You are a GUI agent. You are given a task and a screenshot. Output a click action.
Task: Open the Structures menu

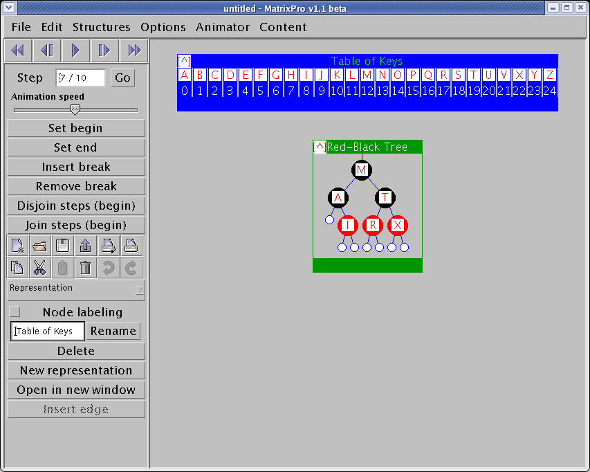pyautogui.click(x=101, y=27)
